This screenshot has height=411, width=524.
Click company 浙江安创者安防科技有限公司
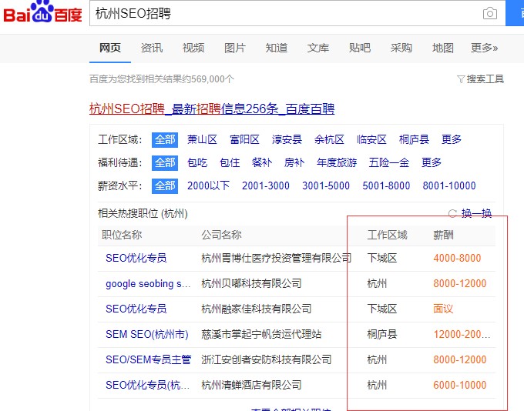coord(267,359)
